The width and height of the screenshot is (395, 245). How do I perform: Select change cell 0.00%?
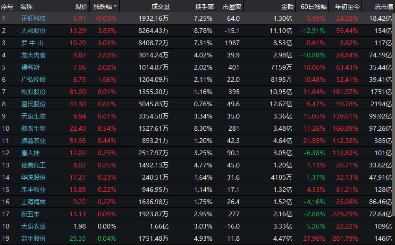(x=107, y=226)
